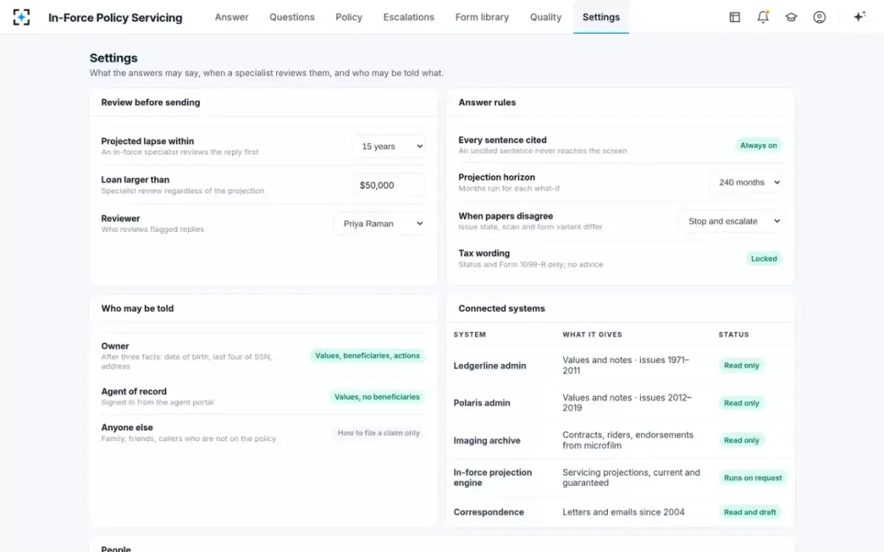Click the Anyone else label

(127, 428)
